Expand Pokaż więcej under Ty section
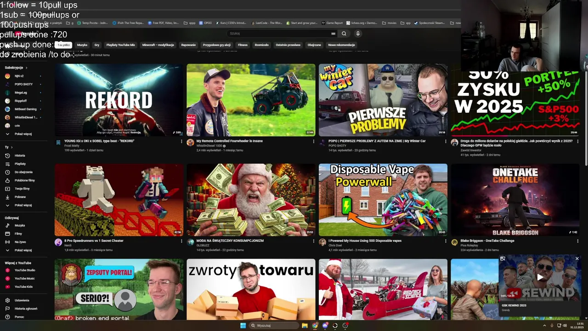 click(x=23, y=205)
